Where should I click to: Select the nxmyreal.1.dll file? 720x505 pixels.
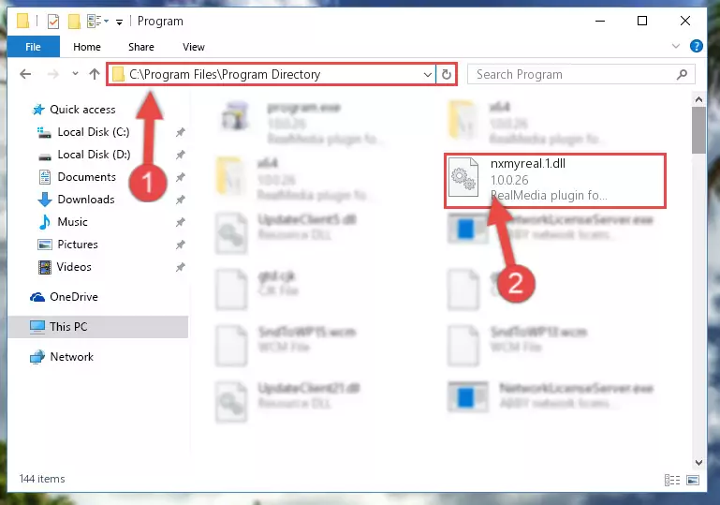[554, 181]
